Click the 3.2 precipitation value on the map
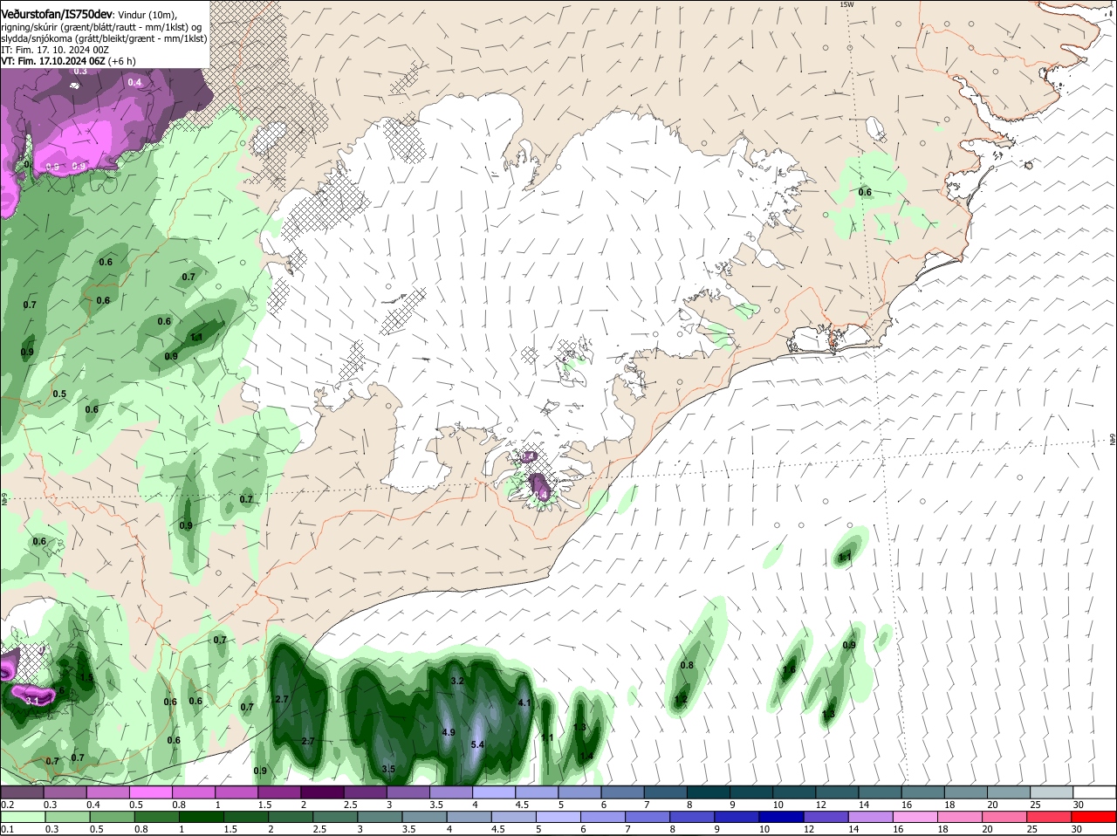 point(456,681)
